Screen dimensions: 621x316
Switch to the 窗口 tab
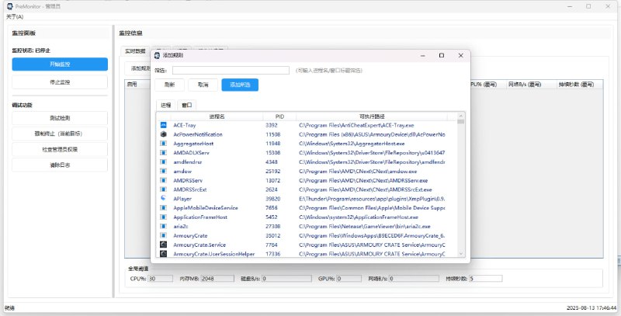click(x=186, y=104)
